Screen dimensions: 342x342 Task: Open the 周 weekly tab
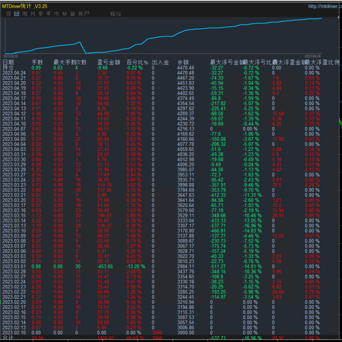[25, 14]
